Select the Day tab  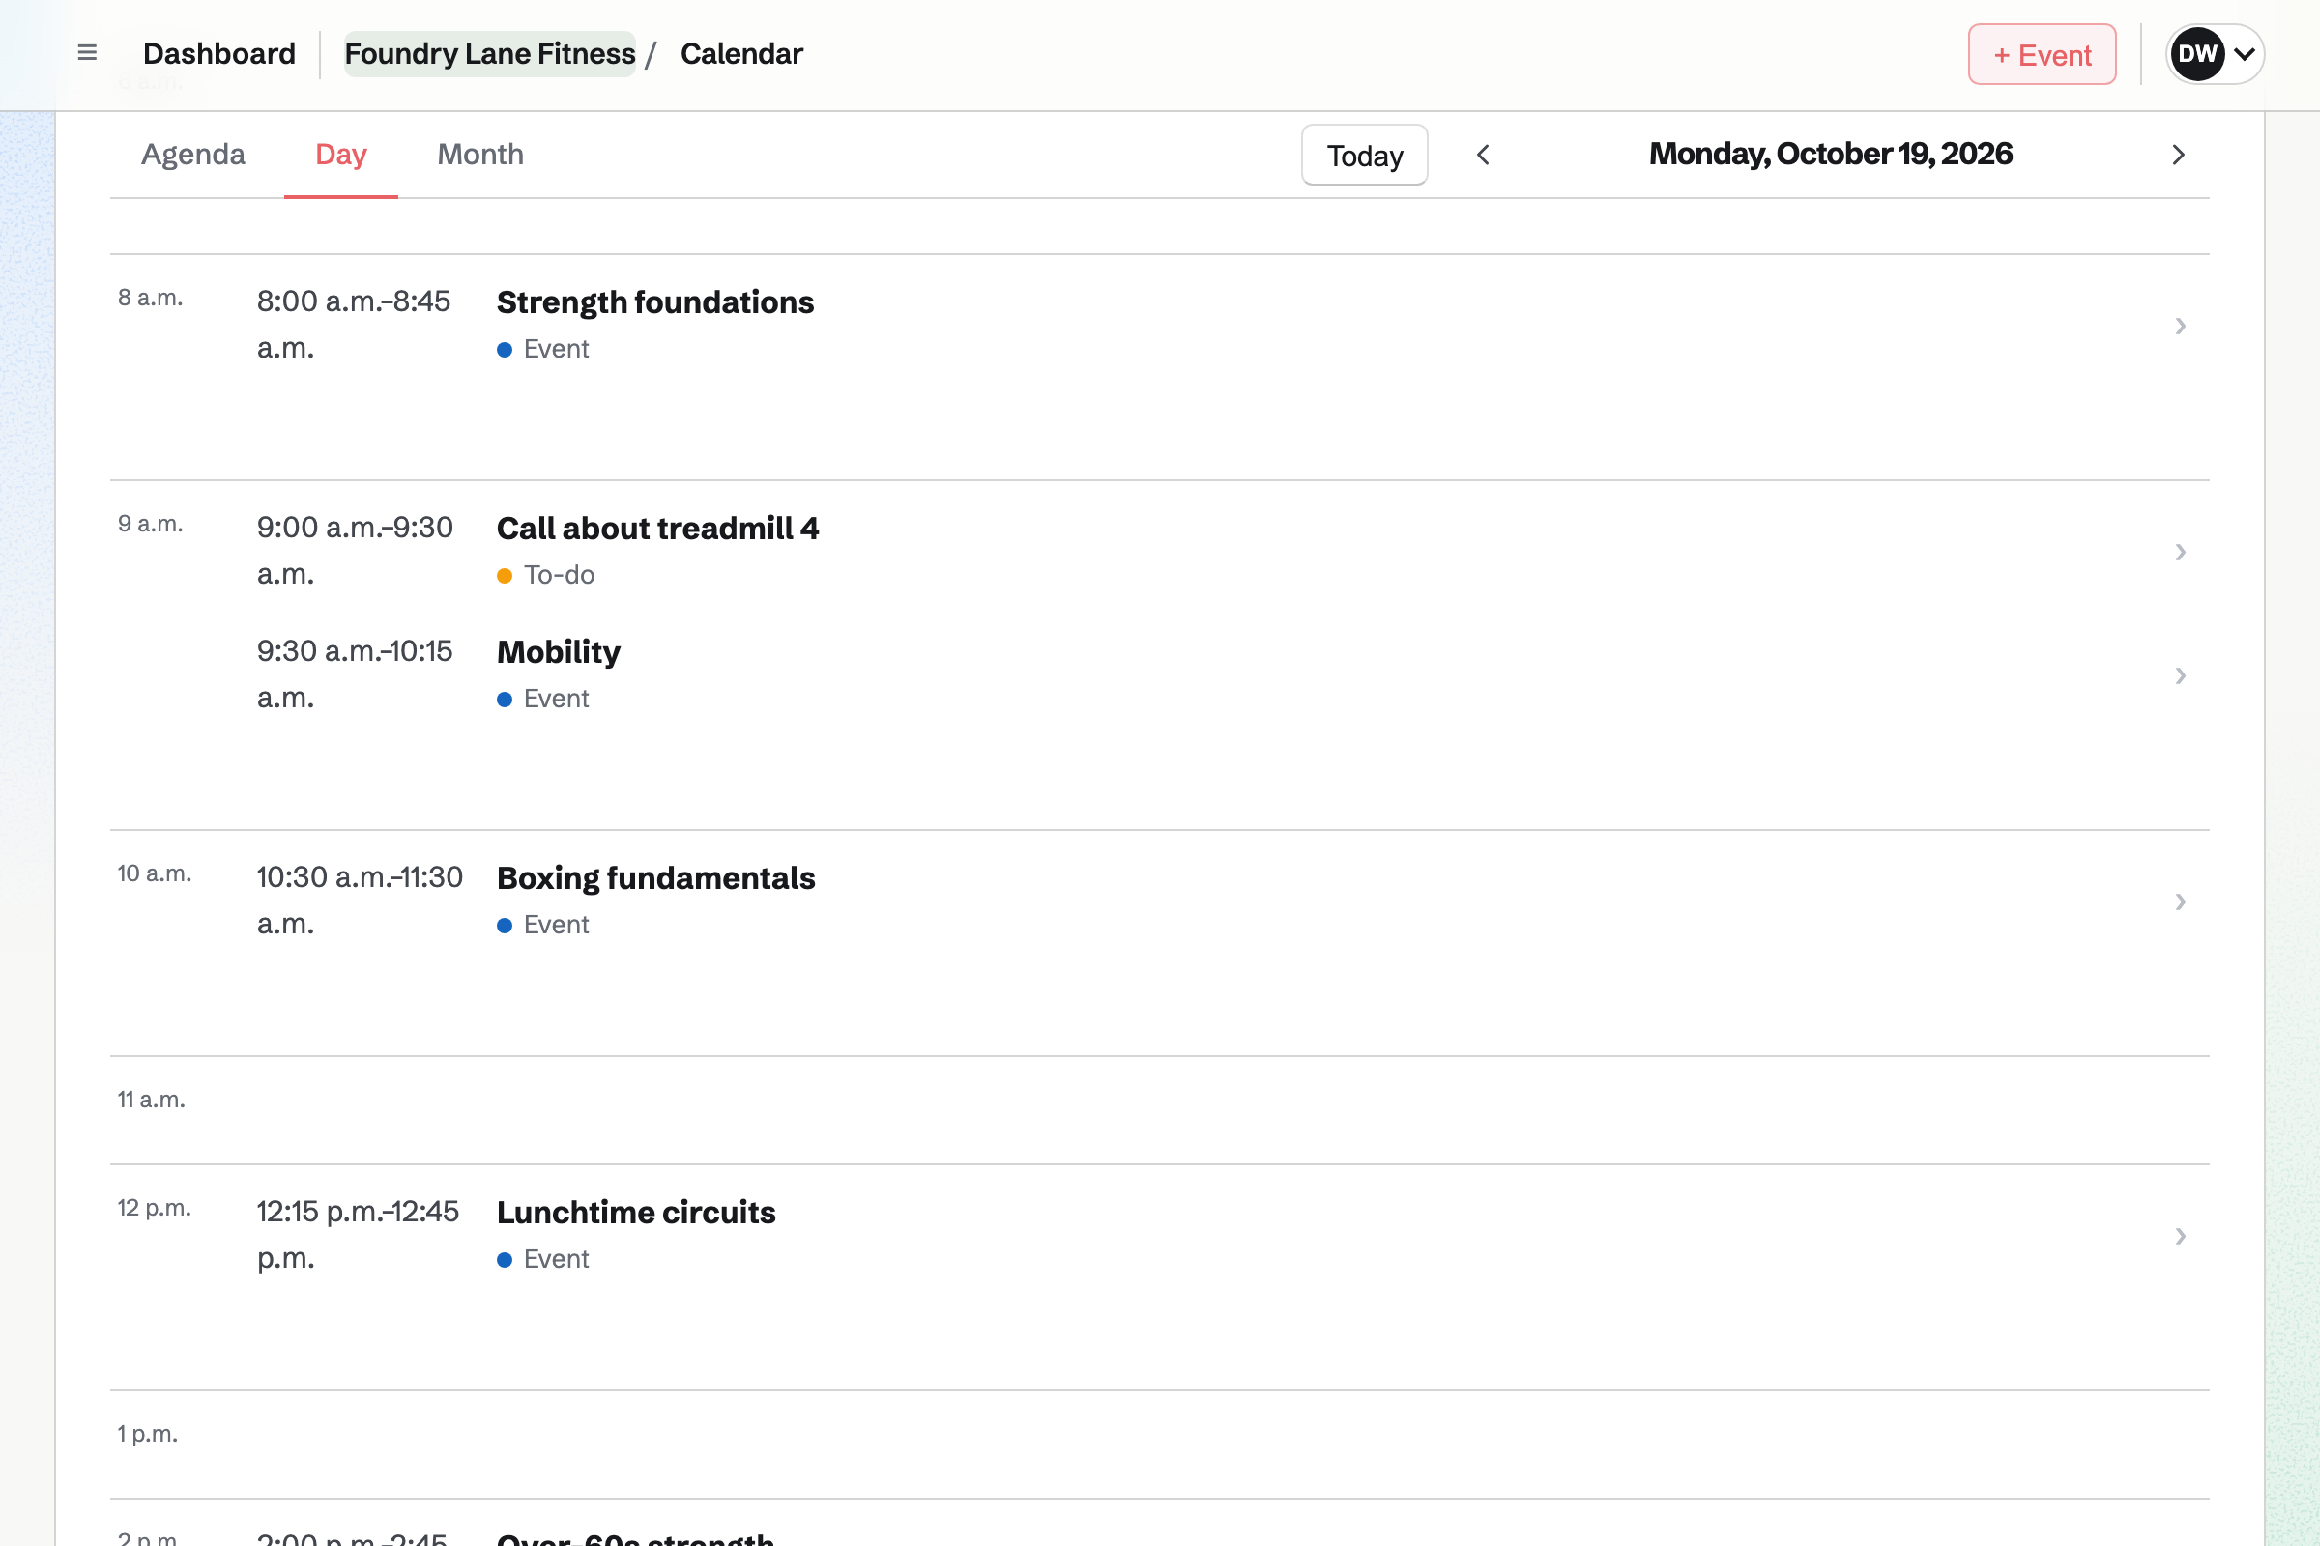coord(341,155)
